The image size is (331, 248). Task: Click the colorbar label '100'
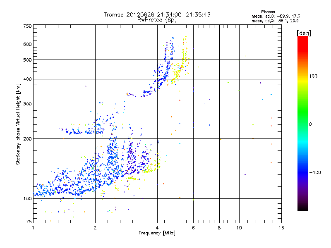(313, 76)
